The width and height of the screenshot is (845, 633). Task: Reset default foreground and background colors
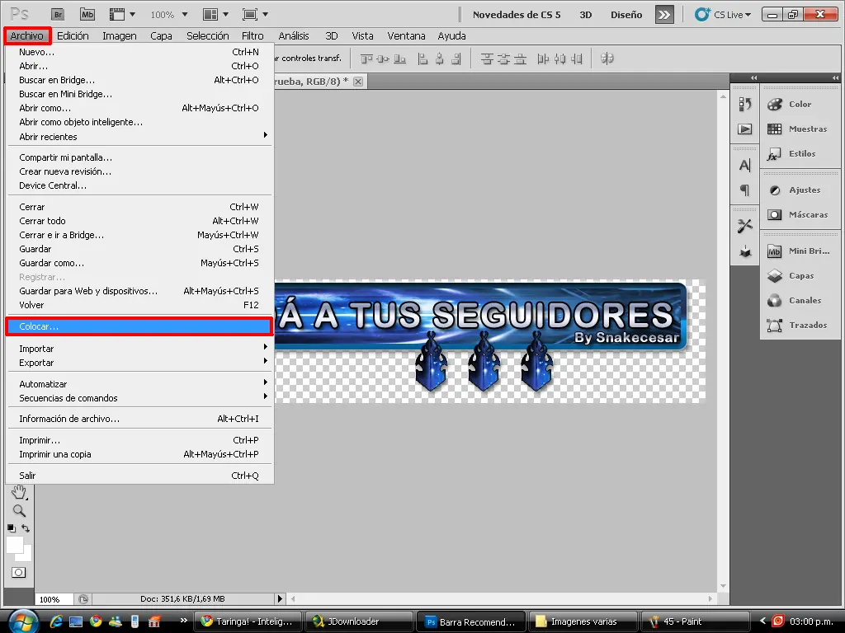click(x=12, y=528)
